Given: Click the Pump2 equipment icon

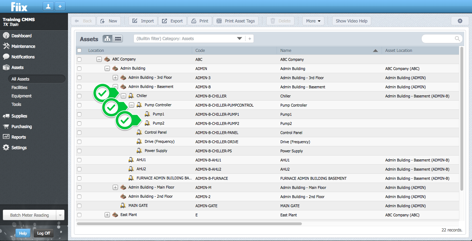Looking at the screenshot, I should click(x=148, y=123).
